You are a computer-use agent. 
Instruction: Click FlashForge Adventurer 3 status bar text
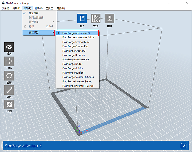point(23,146)
